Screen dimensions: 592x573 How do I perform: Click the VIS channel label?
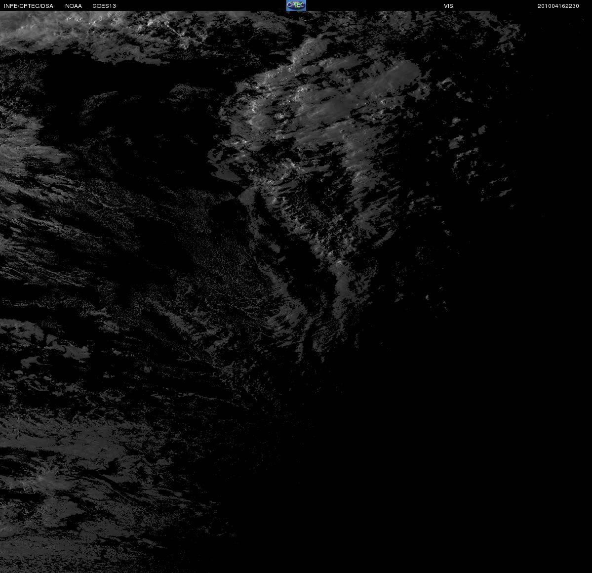448,6
